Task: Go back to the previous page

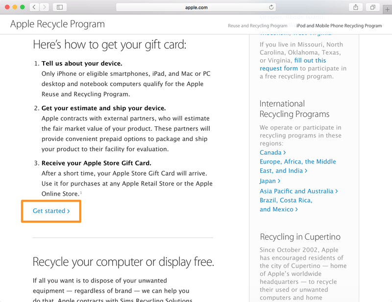Action: pos(34,7)
